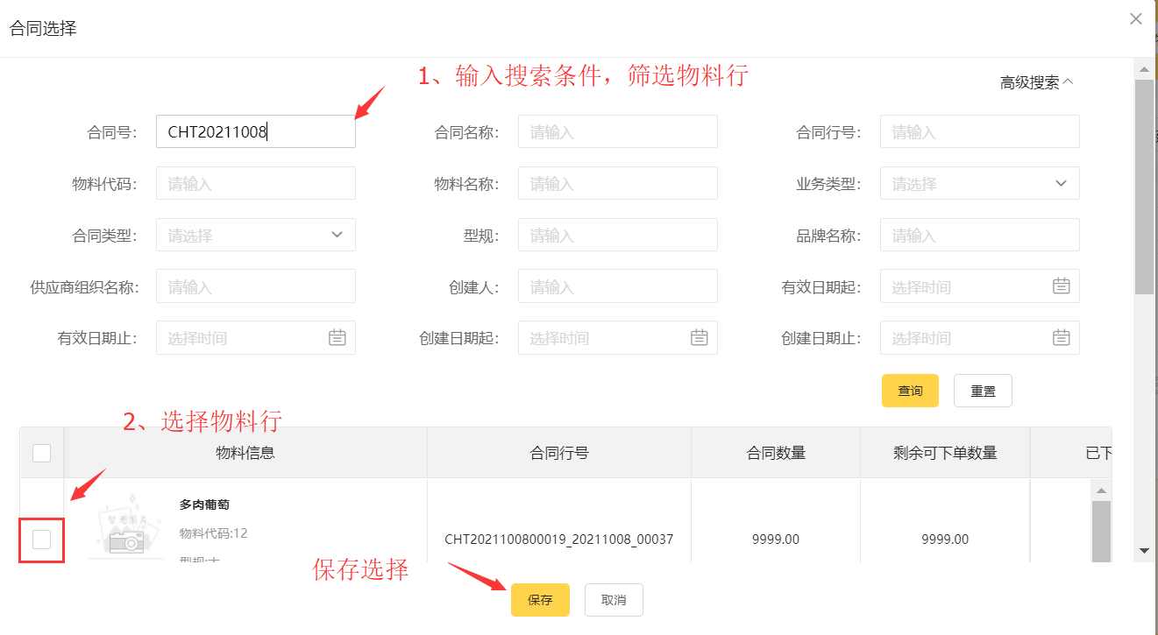
Task: Save selection with the 保存 button
Action: point(540,600)
